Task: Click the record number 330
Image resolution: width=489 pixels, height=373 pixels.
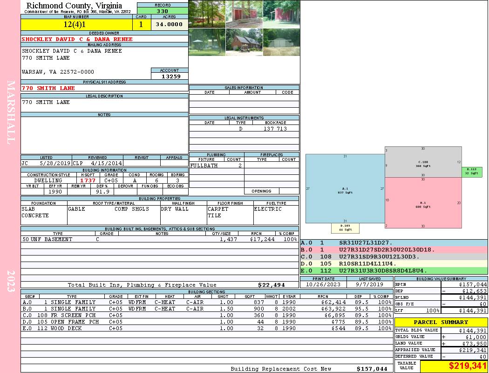Action: pos(163,11)
